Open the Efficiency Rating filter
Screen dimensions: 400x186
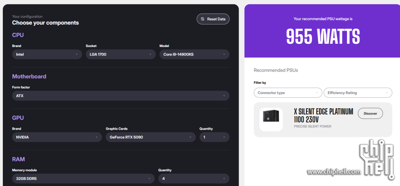(358, 93)
